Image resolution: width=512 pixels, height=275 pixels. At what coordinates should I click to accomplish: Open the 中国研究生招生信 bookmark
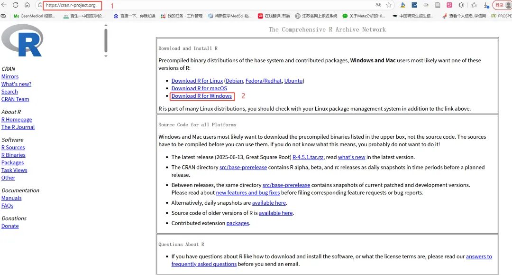click(x=413, y=16)
